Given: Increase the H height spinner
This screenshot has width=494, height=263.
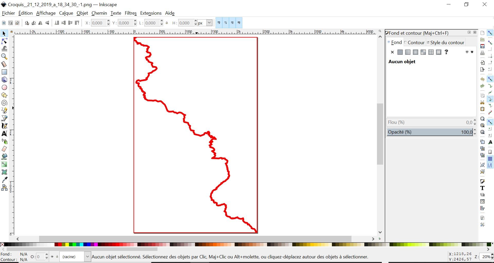Looking at the screenshot, I should (x=196, y=21).
